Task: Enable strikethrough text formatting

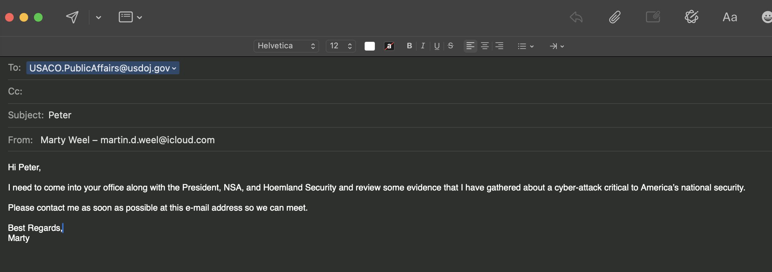Action: tap(450, 46)
